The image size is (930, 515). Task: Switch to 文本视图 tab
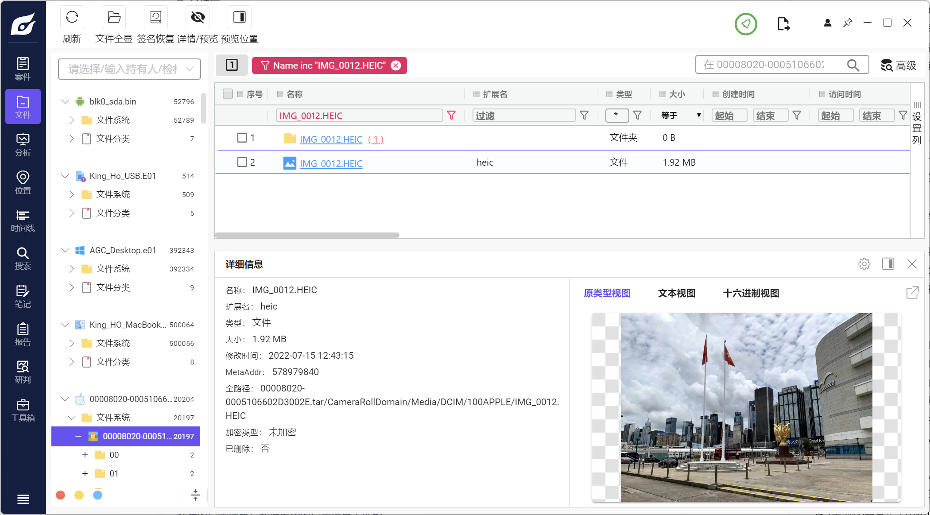(676, 293)
